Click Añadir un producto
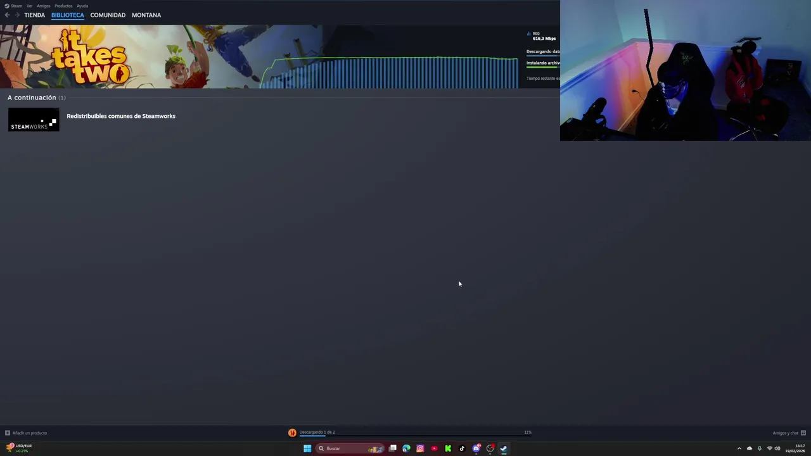The height and width of the screenshot is (456, 811). [26, 433]
